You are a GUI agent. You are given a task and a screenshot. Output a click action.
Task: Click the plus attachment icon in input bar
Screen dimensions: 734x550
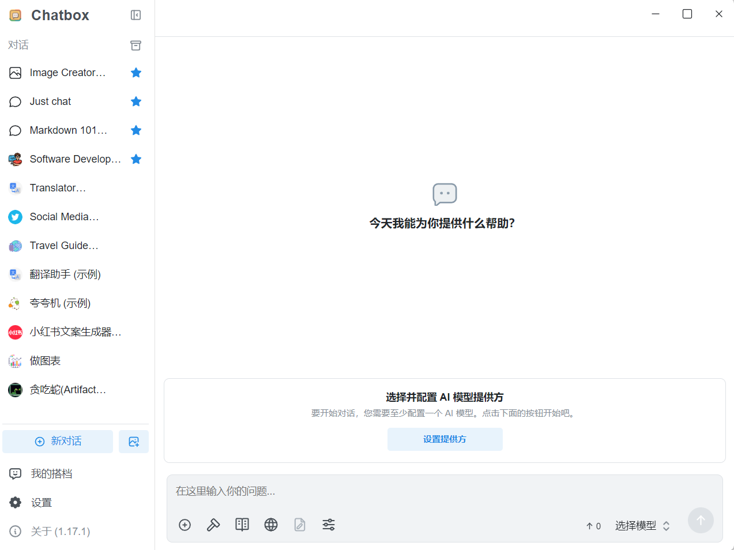(x=185, y=525)
